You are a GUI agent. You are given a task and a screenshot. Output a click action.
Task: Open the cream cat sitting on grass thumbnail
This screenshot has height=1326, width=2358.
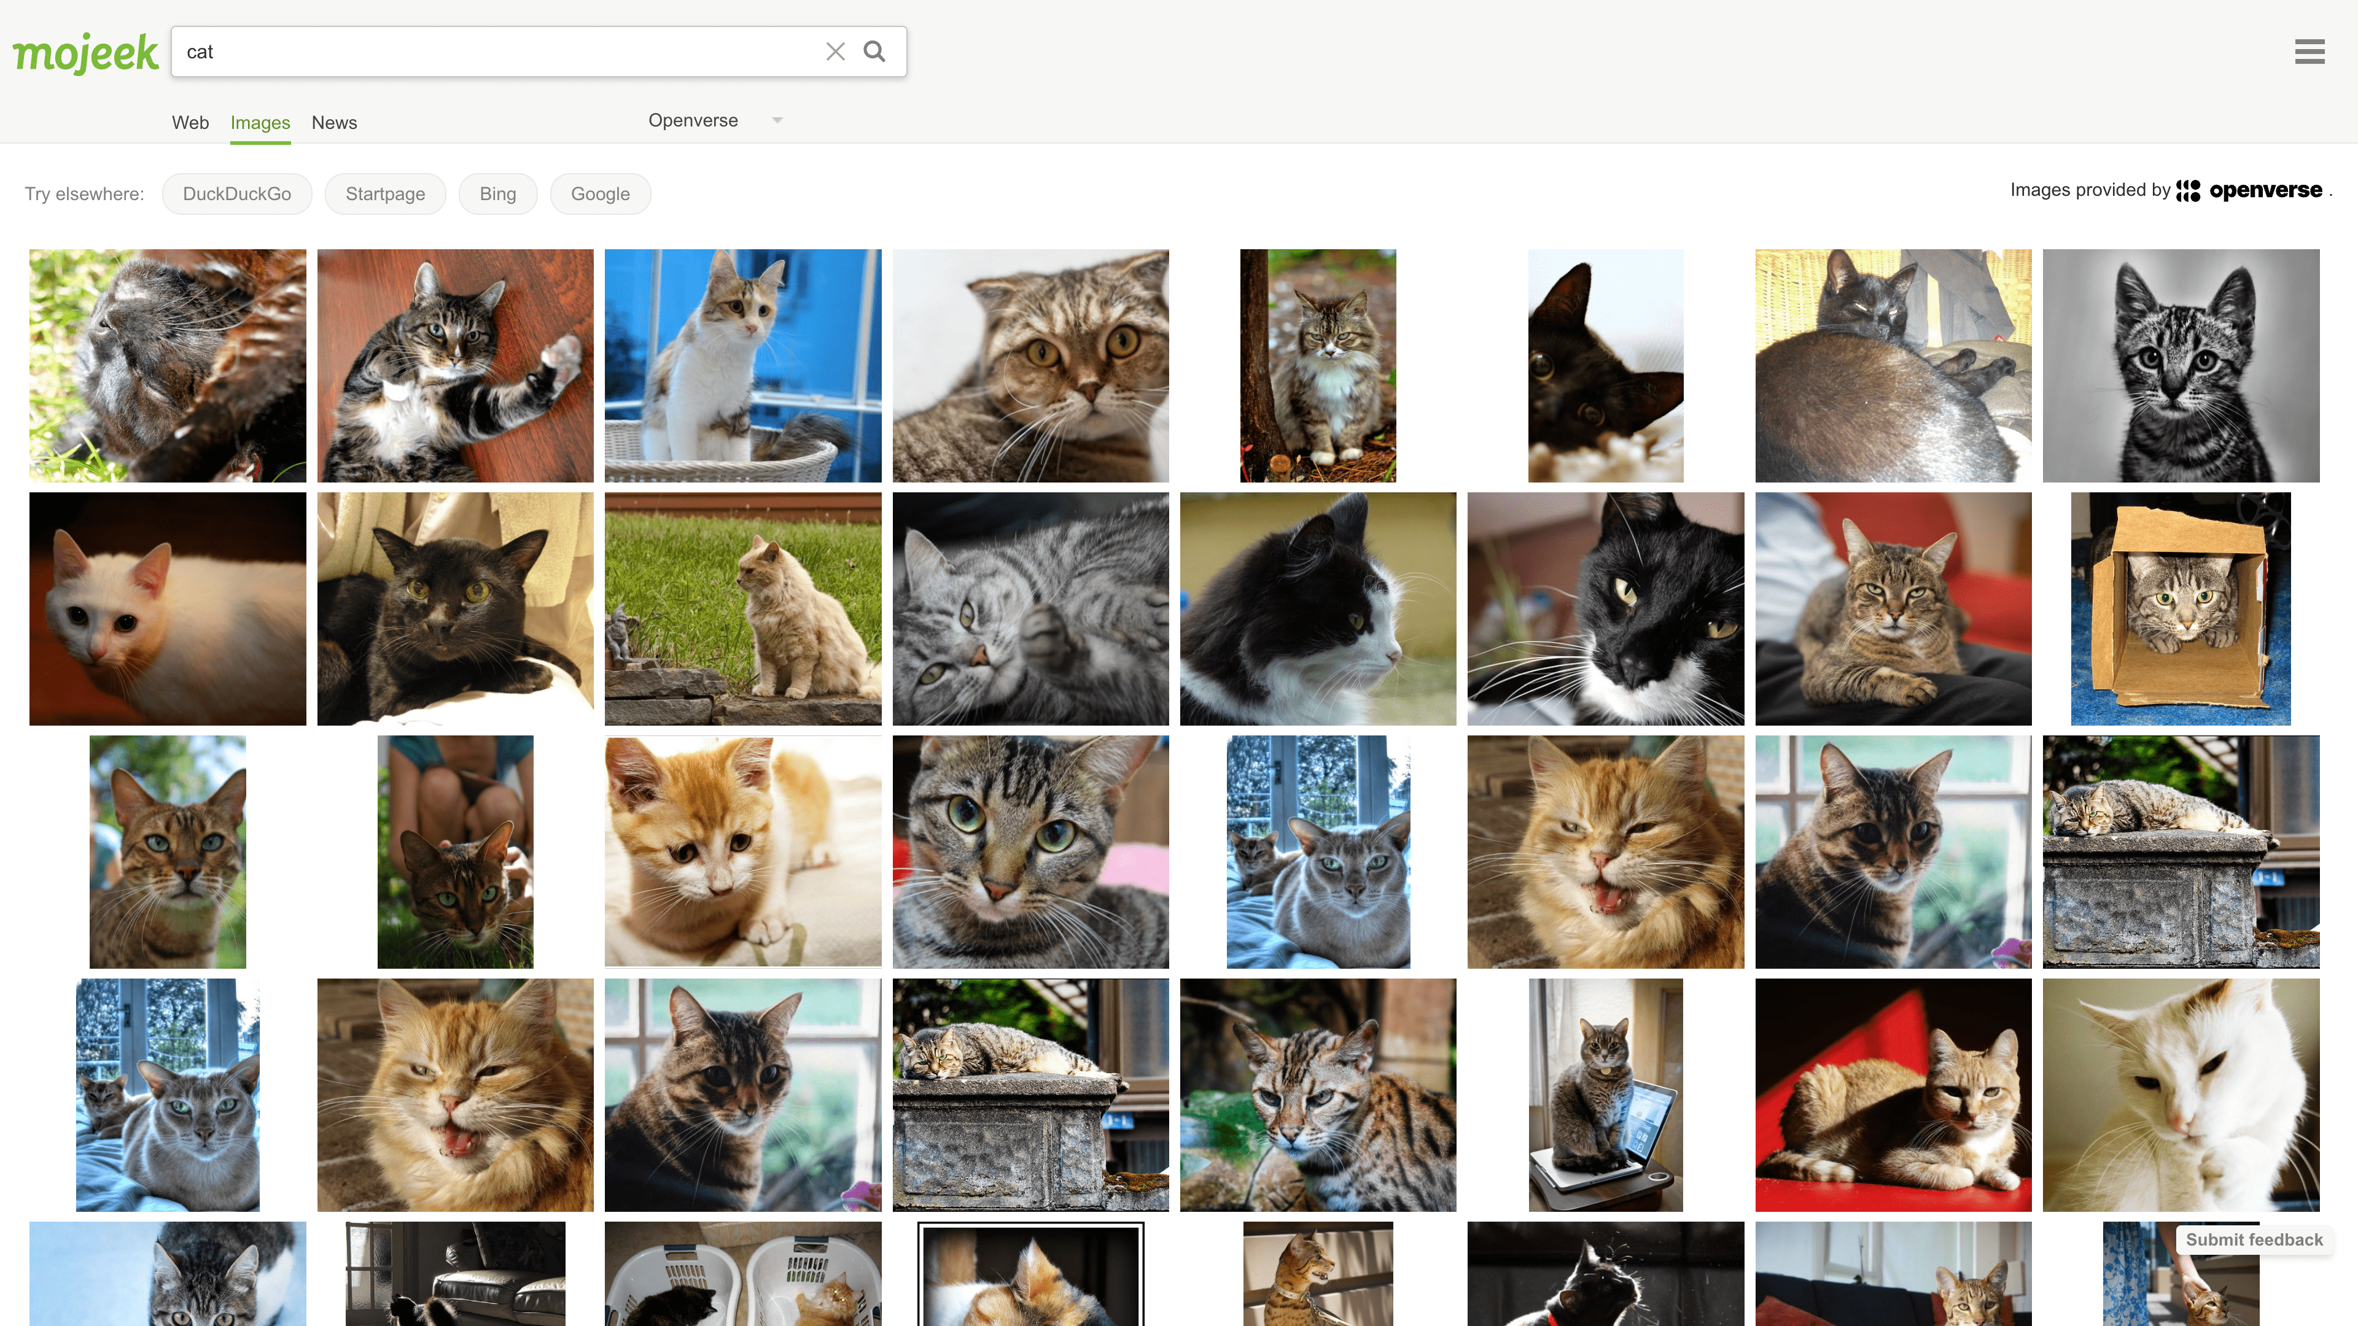click(742, 608)
